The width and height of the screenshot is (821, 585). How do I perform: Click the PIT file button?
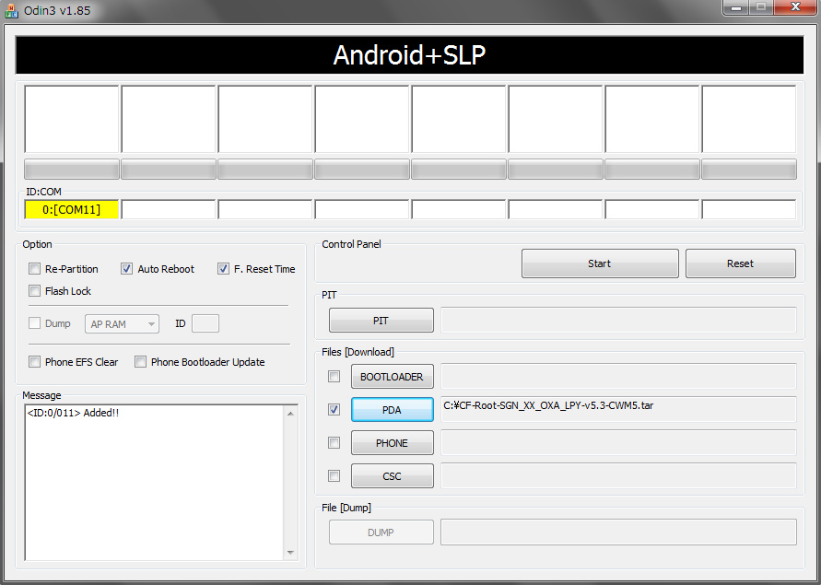click(x=381, y=321)
